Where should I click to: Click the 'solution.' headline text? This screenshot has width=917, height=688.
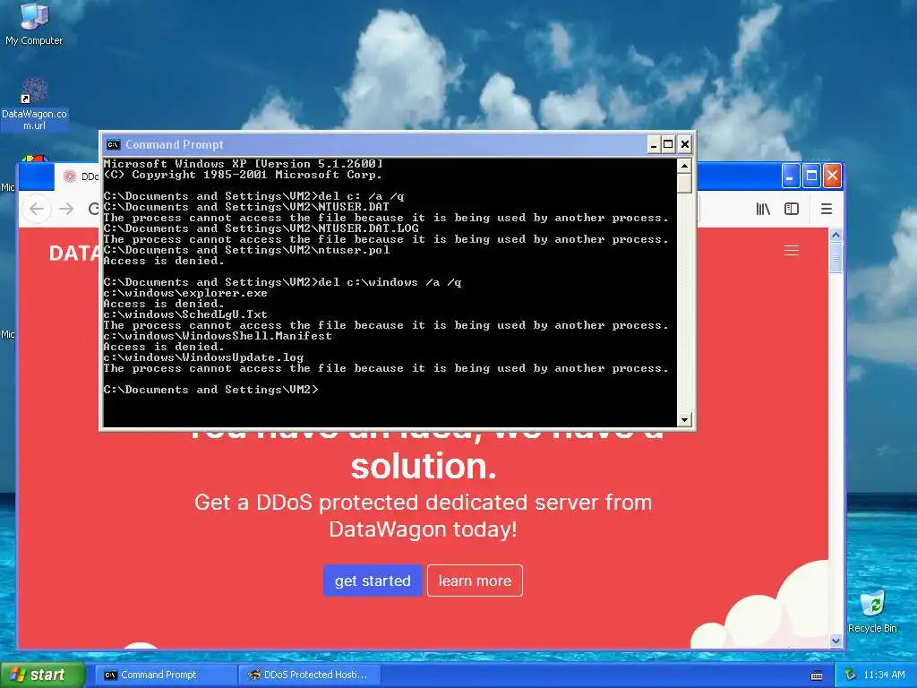(424, 466)
